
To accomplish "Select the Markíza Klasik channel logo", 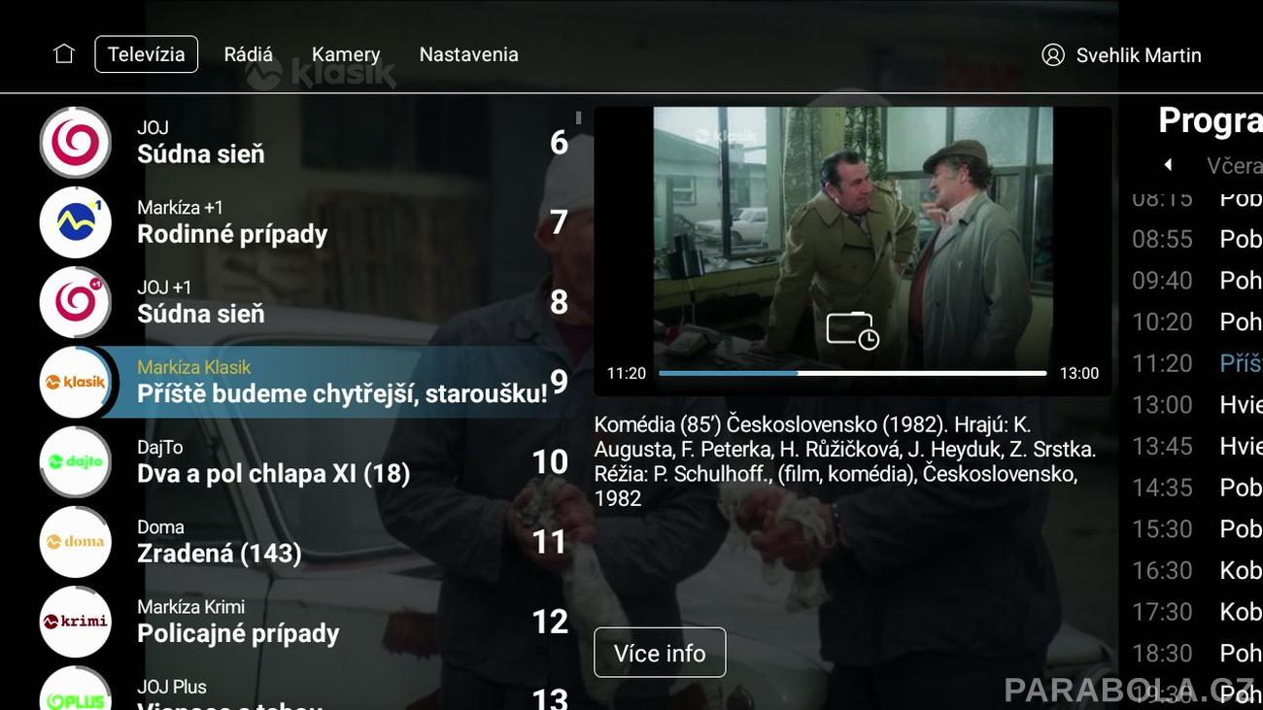I will (76, 382).
